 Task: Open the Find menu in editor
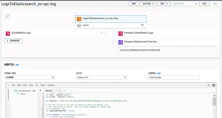25,85
